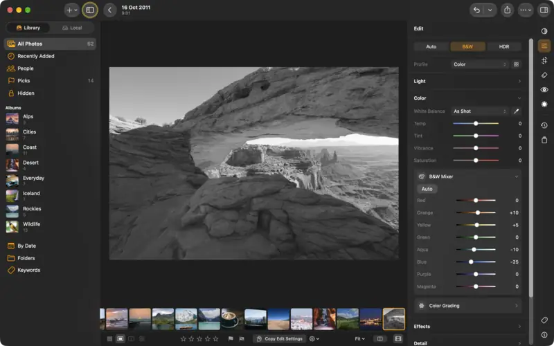Viewport: 554px width, 346px height.
Task: Flag photo as a pick
Action: click(x=231, y=339)
